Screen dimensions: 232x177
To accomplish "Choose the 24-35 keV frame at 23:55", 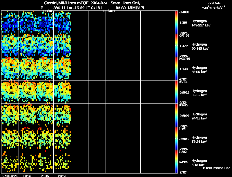I will coord(62,115).
